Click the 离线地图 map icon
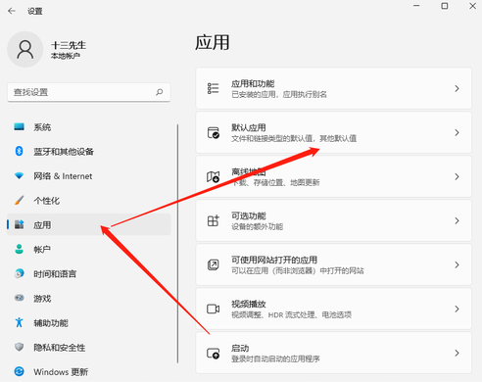 214,176
